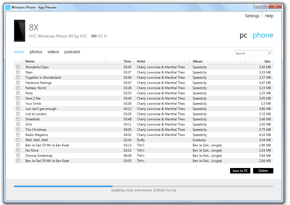Click the Windows Phone app icon in the title bar
Viewport: 290px width, 205px height.
tap(8, 7)
